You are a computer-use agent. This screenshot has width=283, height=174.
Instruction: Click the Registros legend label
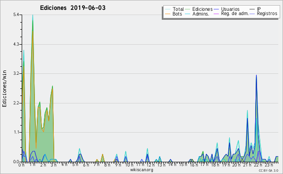[x=267, y=14]
